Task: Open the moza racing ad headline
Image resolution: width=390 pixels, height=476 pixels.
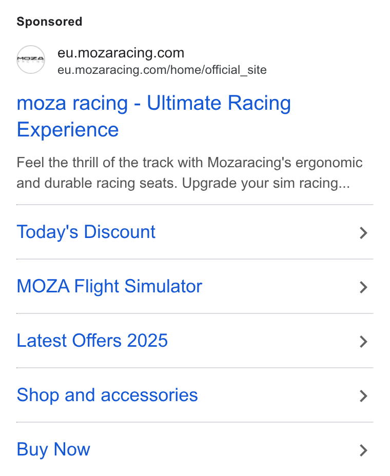Action: pos(154,116)
